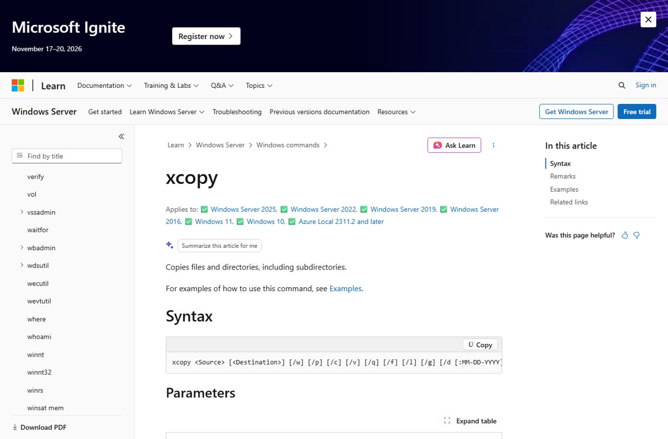Open the Troubleshooting menu item
This screenshot has height=439, width=668.
pos(237,112)
